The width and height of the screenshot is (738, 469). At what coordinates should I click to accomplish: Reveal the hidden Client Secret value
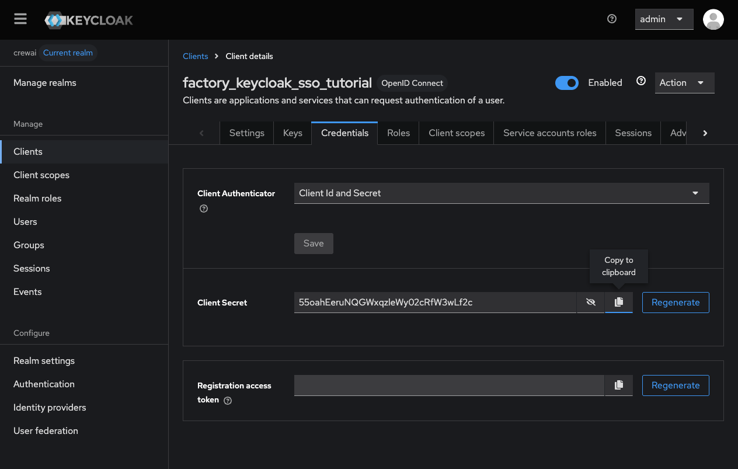(590, 302)
